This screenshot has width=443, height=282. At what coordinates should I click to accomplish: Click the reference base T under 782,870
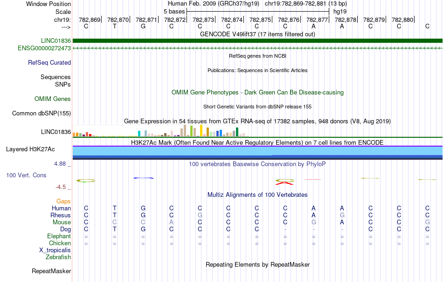[x=114, y=26]
